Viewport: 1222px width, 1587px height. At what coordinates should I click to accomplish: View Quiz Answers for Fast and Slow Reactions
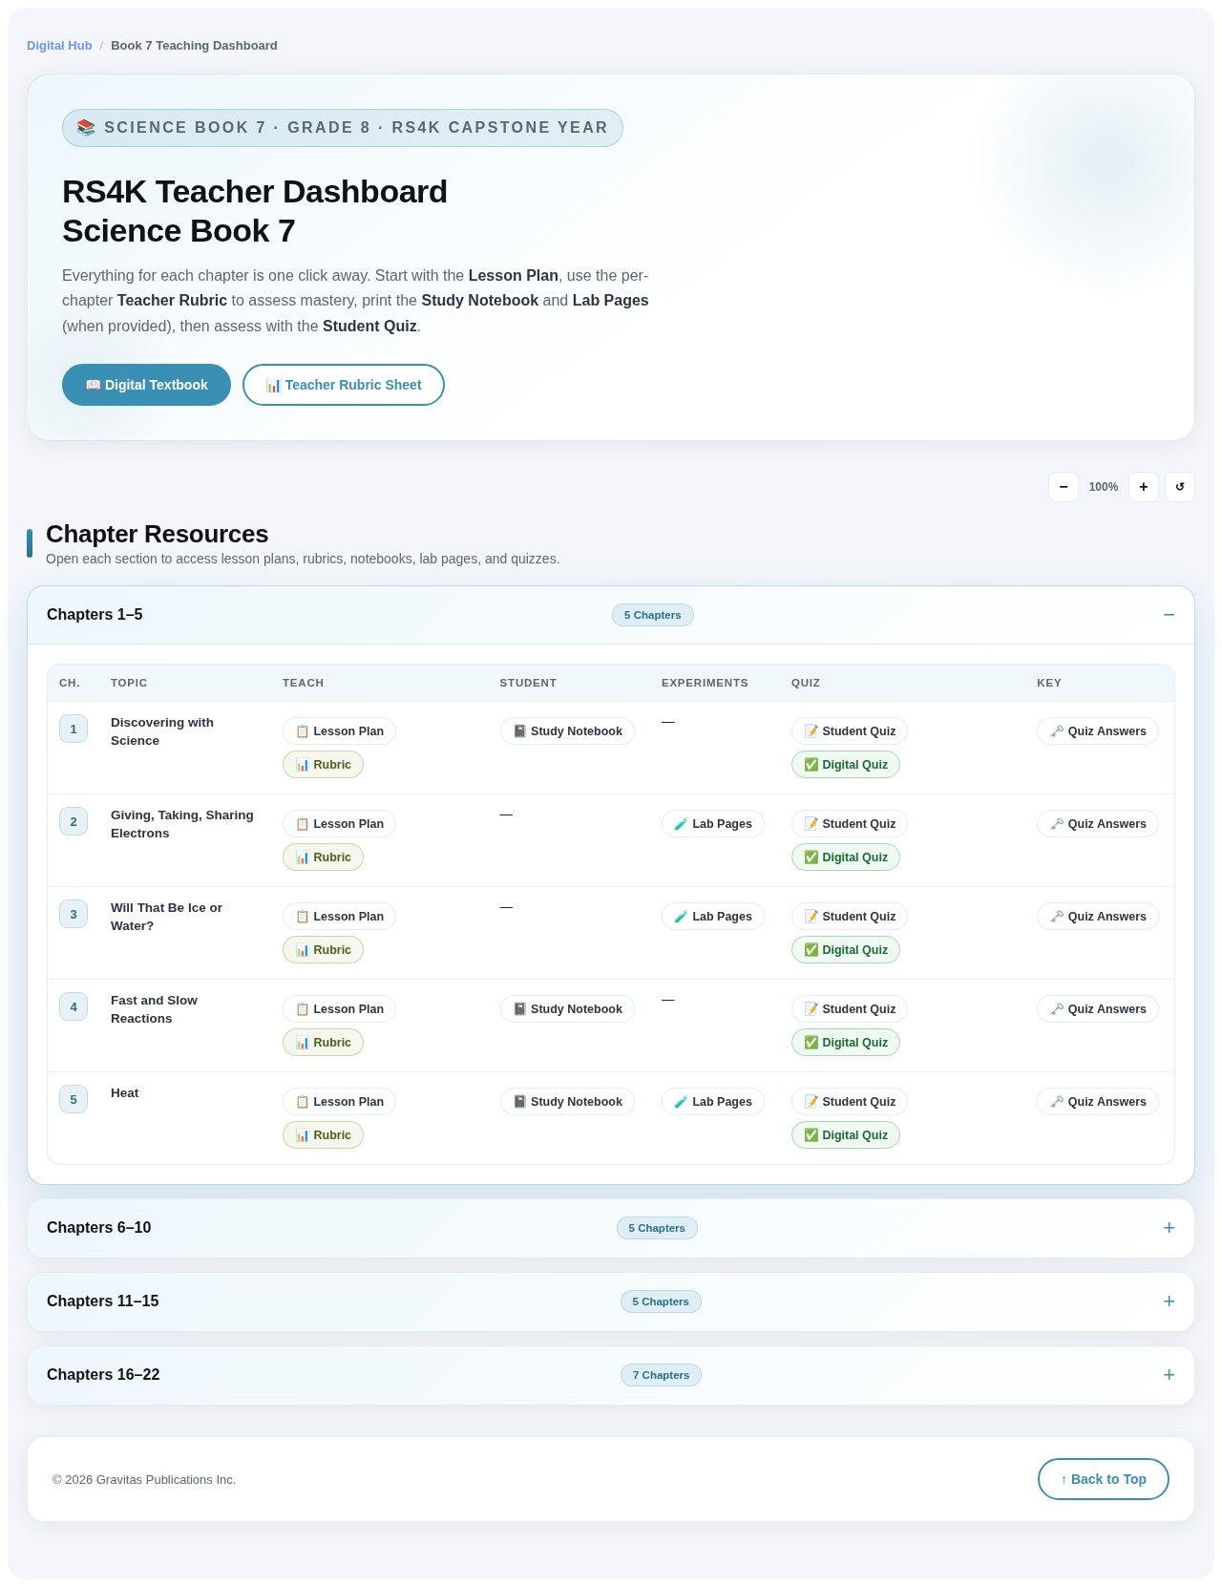[x=1098, y=1009]
